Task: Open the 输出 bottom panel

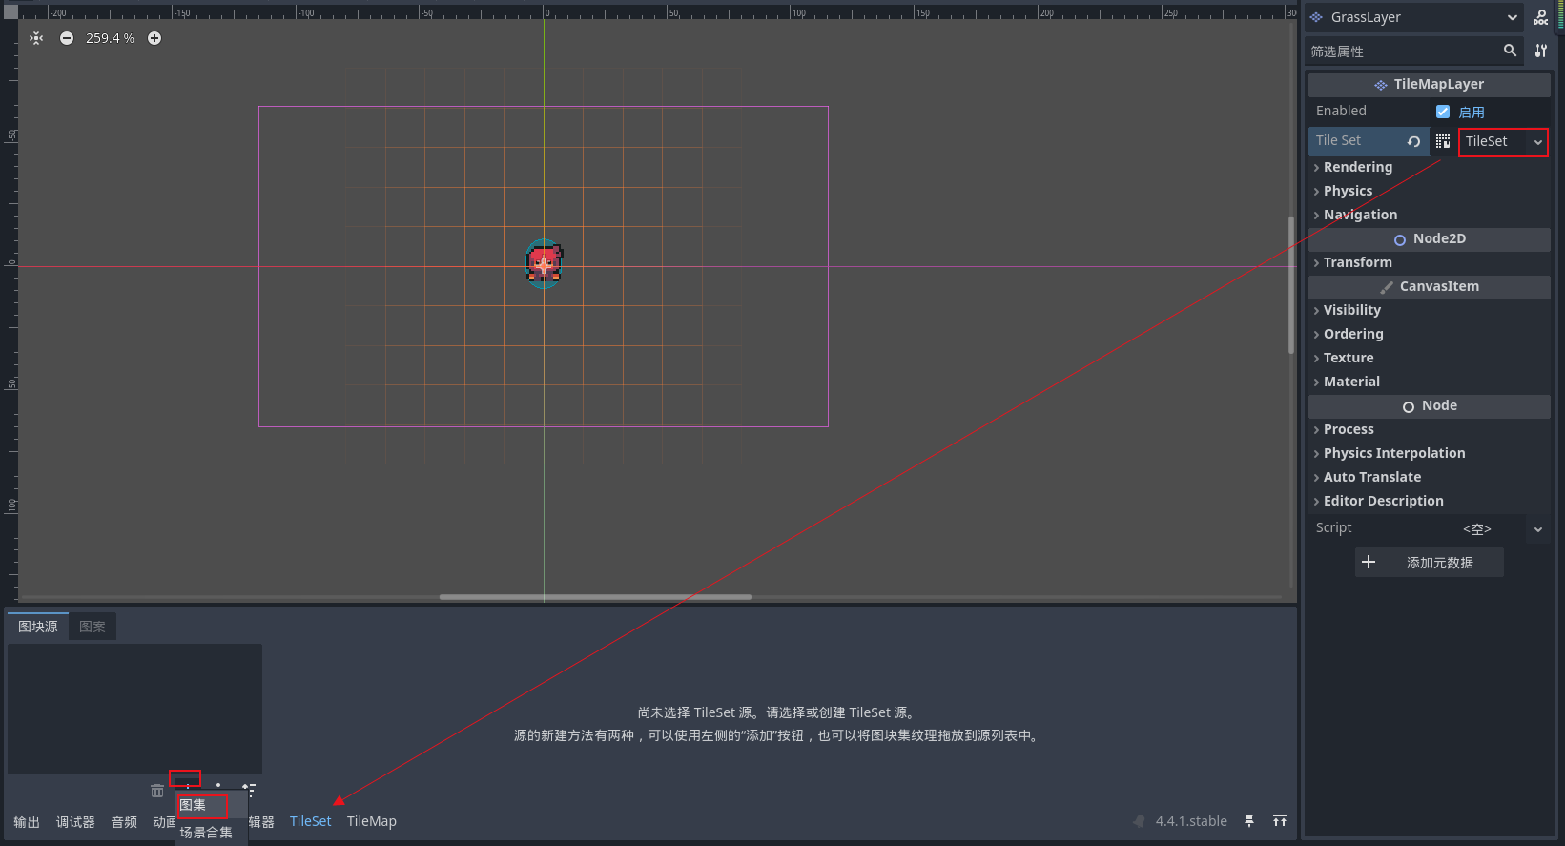Action: click(x=27, y=822)
